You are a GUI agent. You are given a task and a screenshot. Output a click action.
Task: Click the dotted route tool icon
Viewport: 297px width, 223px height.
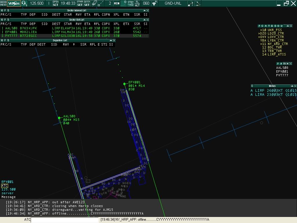click(x=197, y=3)
